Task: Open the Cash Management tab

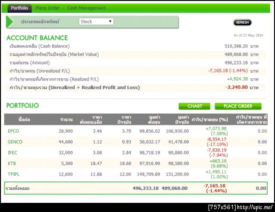Action: 87,8
